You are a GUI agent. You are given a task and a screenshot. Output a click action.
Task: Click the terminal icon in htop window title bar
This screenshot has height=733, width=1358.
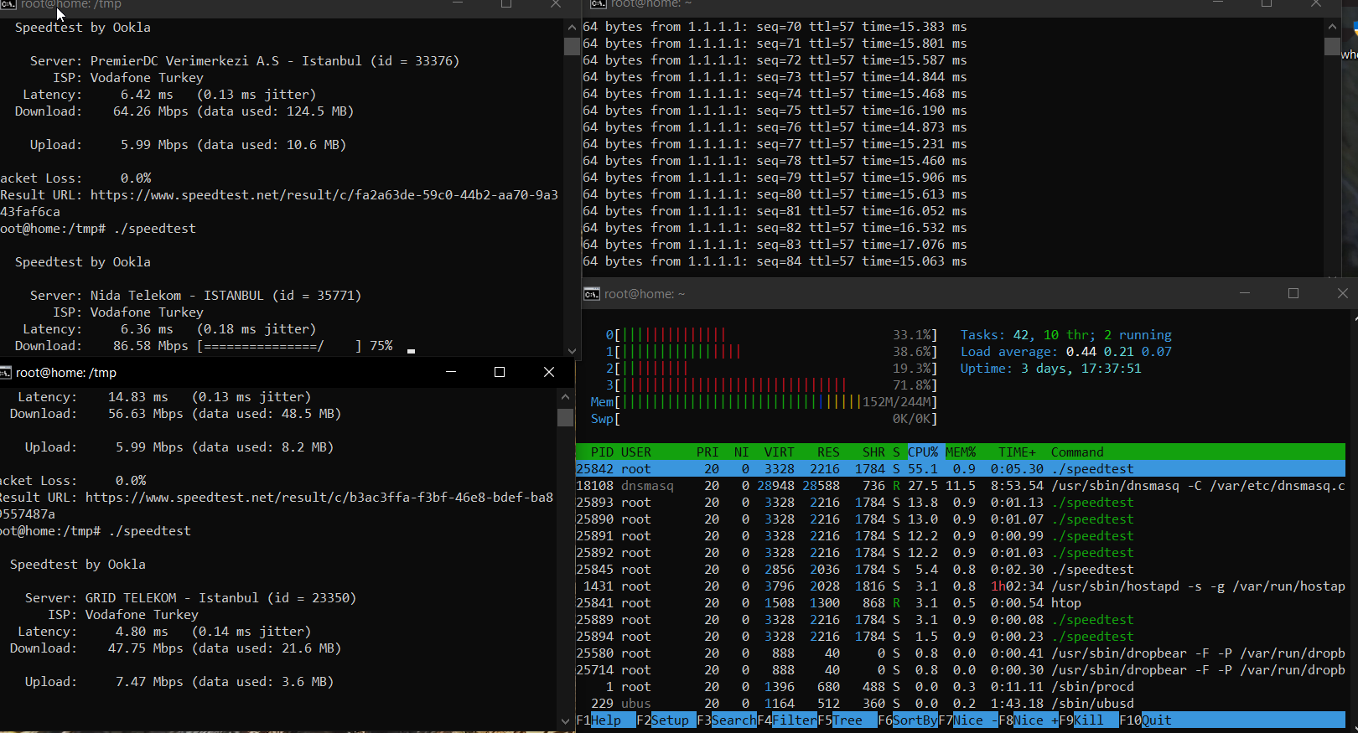592,293
